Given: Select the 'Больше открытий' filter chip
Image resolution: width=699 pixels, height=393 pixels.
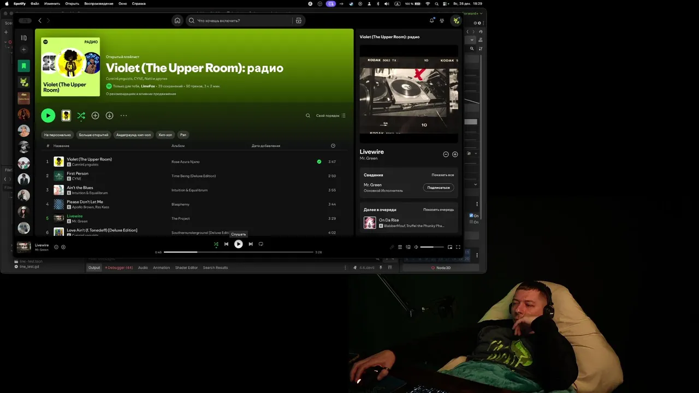Looking at the screenshot, I should tap(93, 135).
